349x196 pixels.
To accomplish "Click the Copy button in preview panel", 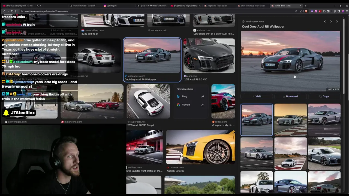I will [324, 96].
